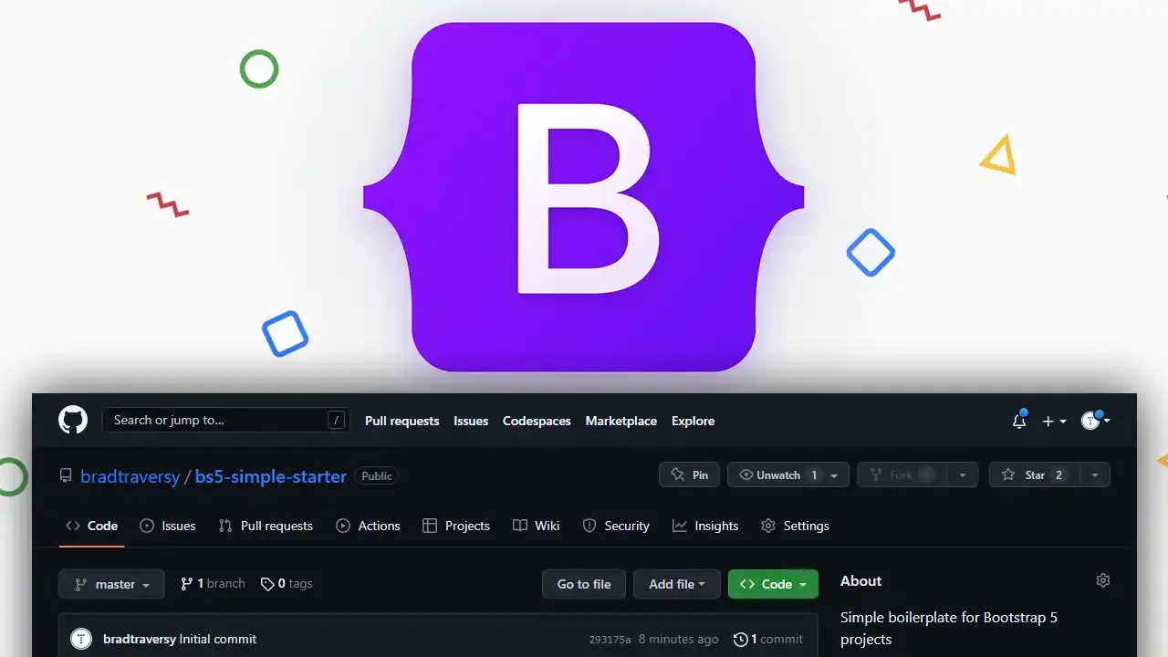The image size is (1168, 657).
Task: Open the Add file dropdown
Action: (x=677, y=584)
